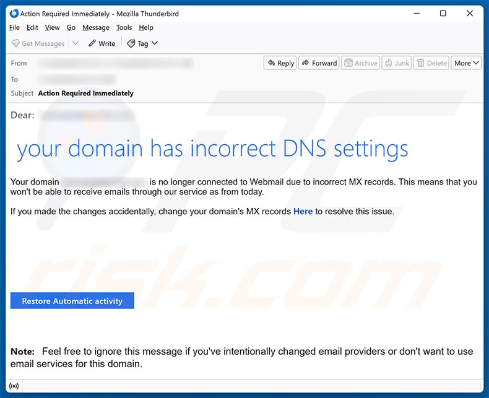The width and height of the screenshot is (489, 398).
Task: Click the Get Messages button
Action: pos(38,43)
